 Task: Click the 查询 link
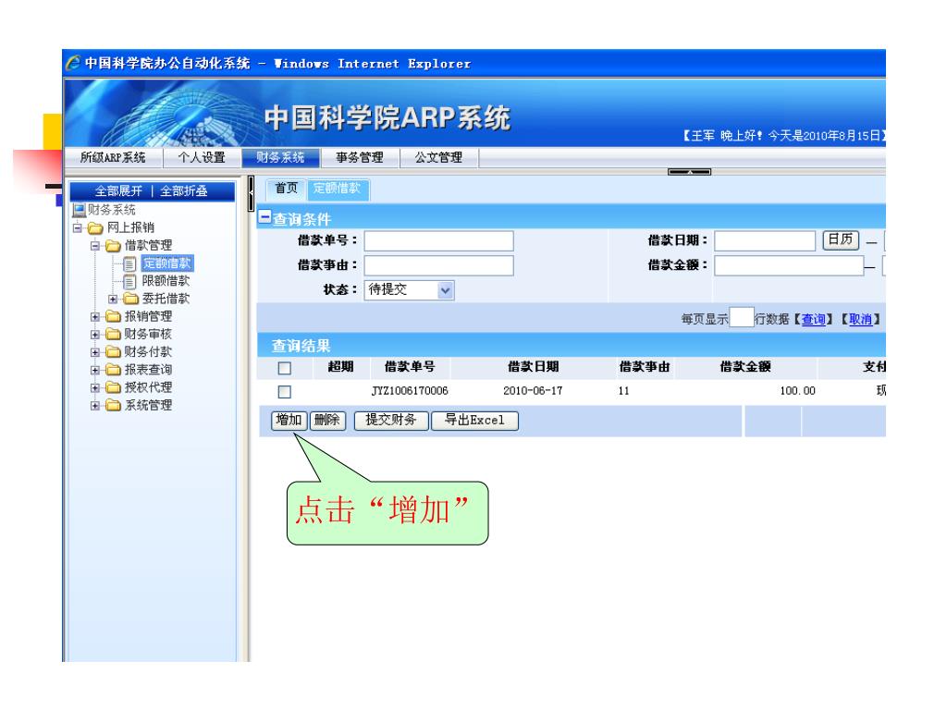pos(814,319)
